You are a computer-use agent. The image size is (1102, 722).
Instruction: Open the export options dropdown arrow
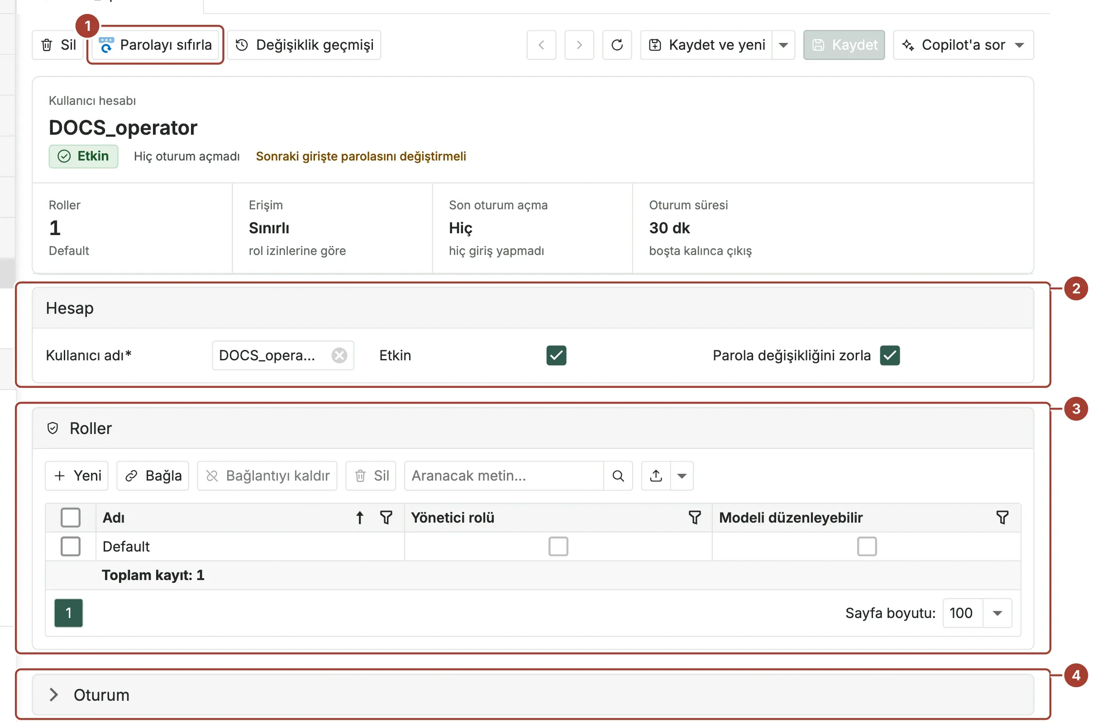[682, 476]
